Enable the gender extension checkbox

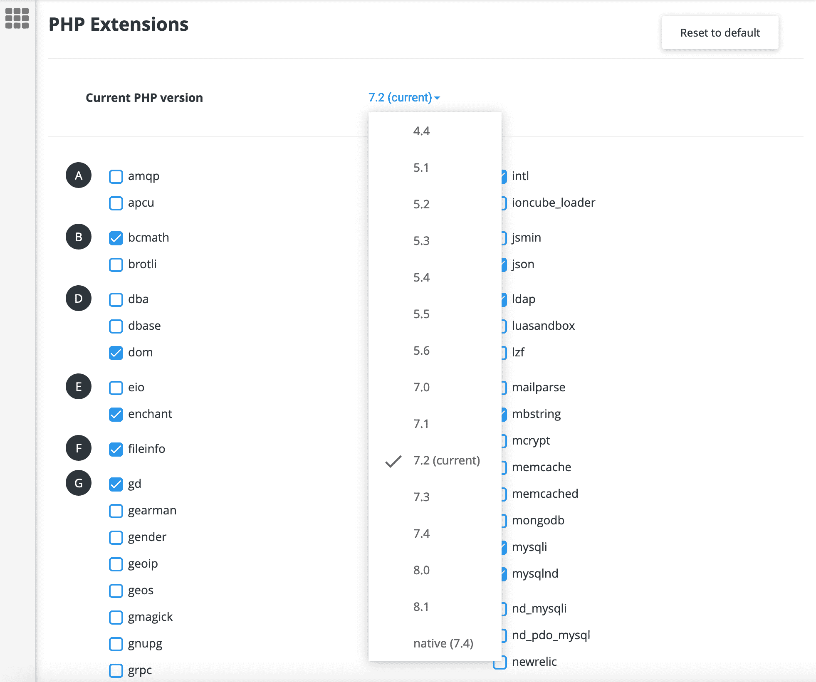click(x=116, y=537)
